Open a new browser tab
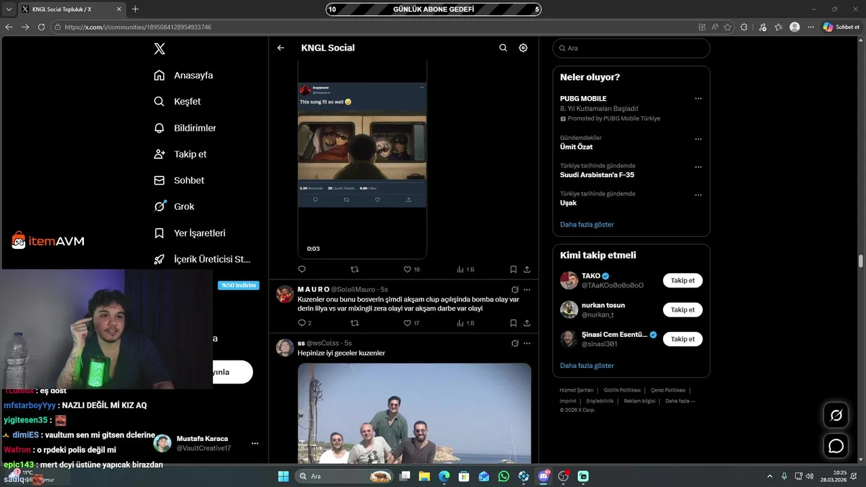This screenshot has height=487, width=866. [135, 9]
